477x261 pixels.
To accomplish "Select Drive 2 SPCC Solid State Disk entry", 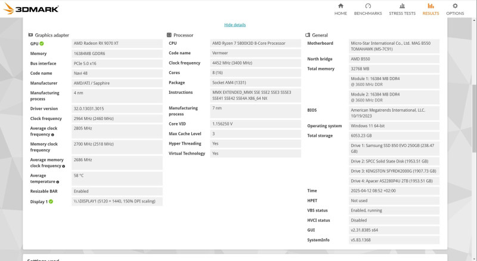I will 394,161.
